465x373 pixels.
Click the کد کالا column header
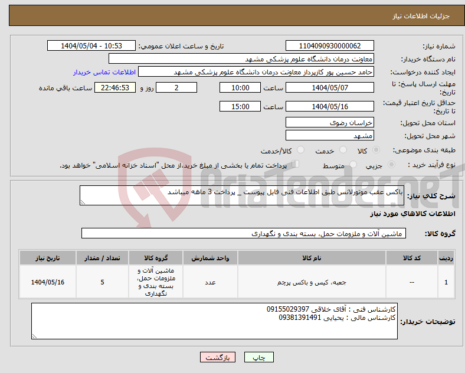point(412,258)
